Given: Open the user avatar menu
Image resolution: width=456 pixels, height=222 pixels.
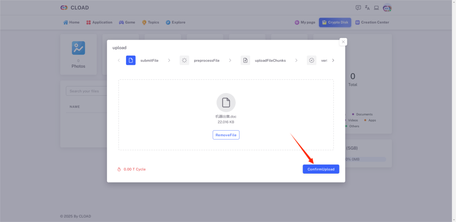Looking at the screenshot, I should coord(387,8).
